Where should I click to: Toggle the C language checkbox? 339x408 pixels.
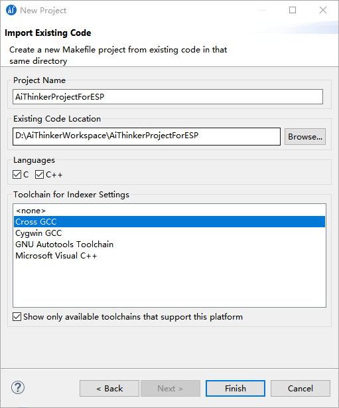[x=17, y=174]
